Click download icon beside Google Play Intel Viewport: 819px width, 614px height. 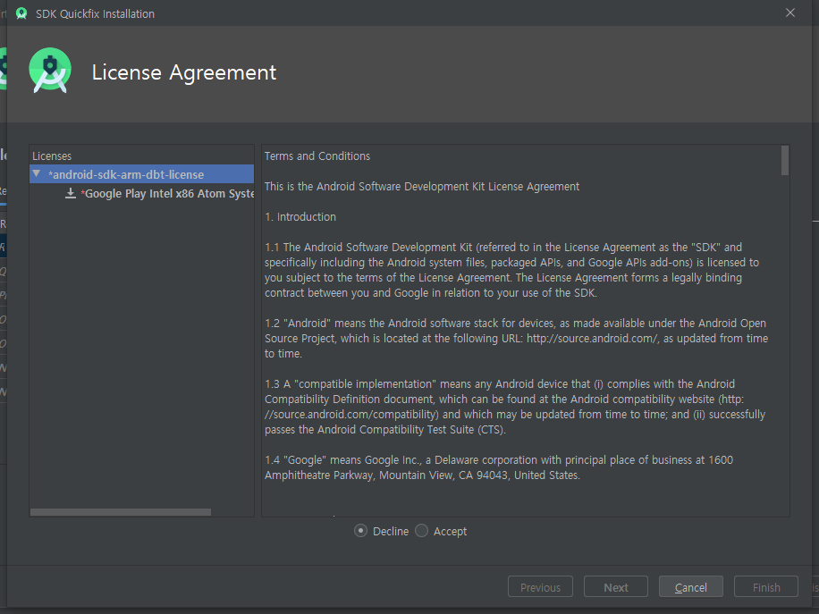(x=71, y=194)
